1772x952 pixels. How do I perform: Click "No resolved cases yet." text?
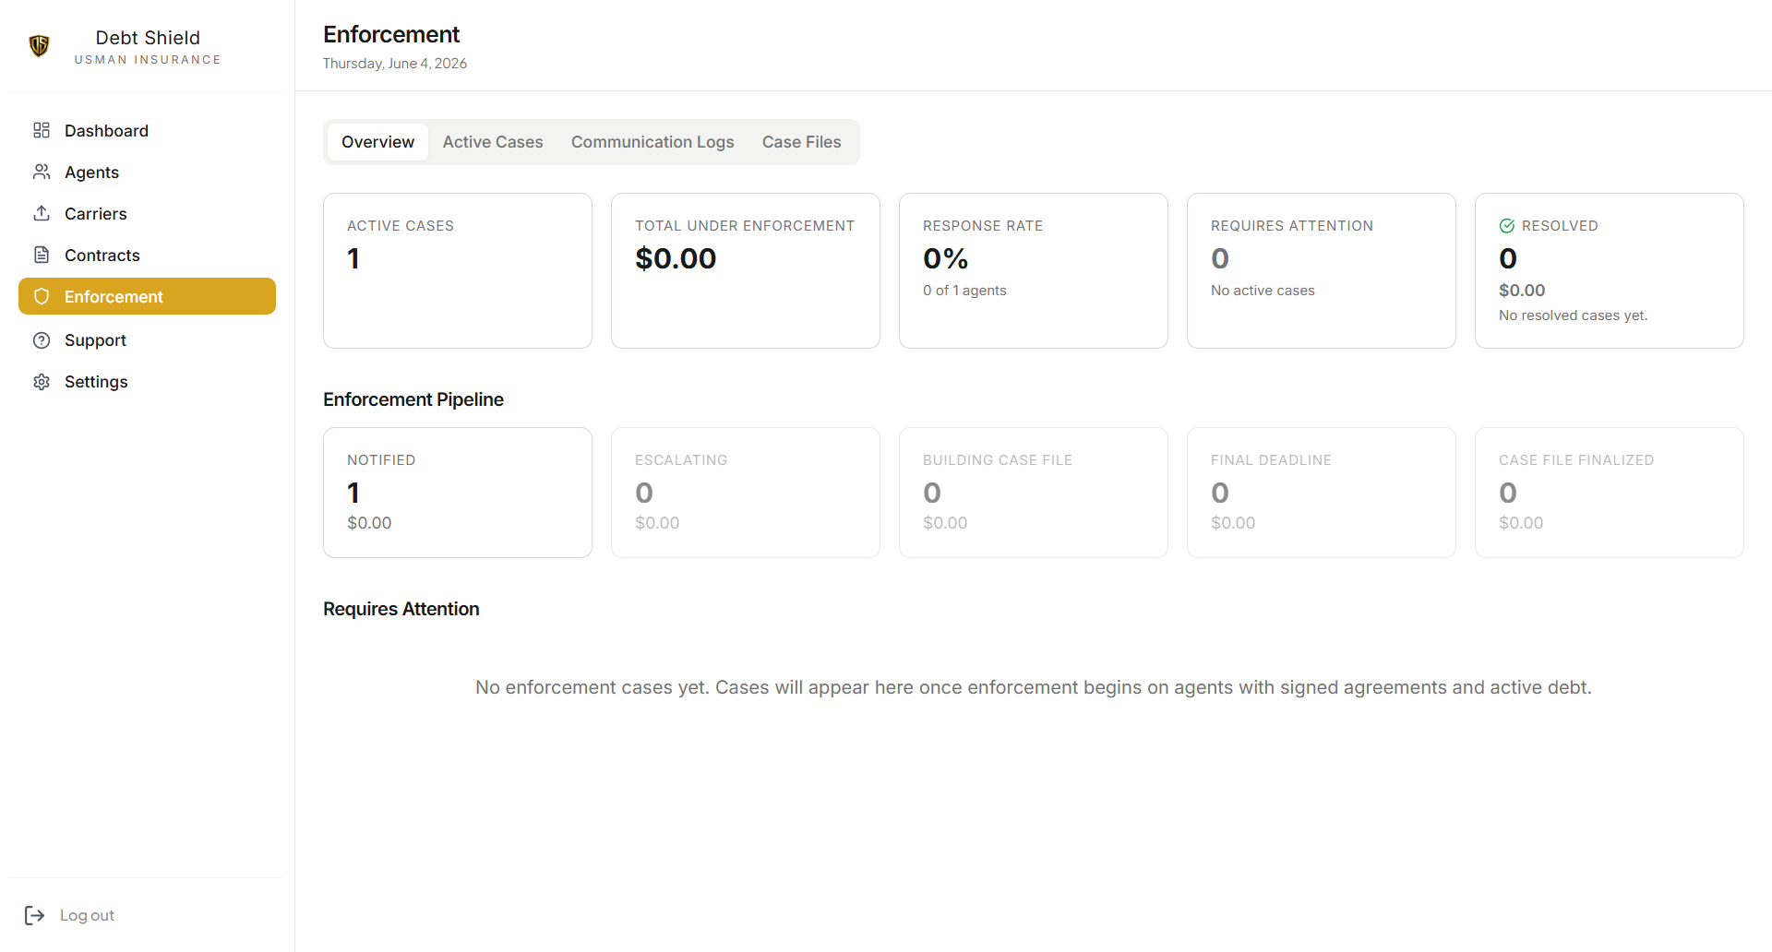tap(1573, 315)
